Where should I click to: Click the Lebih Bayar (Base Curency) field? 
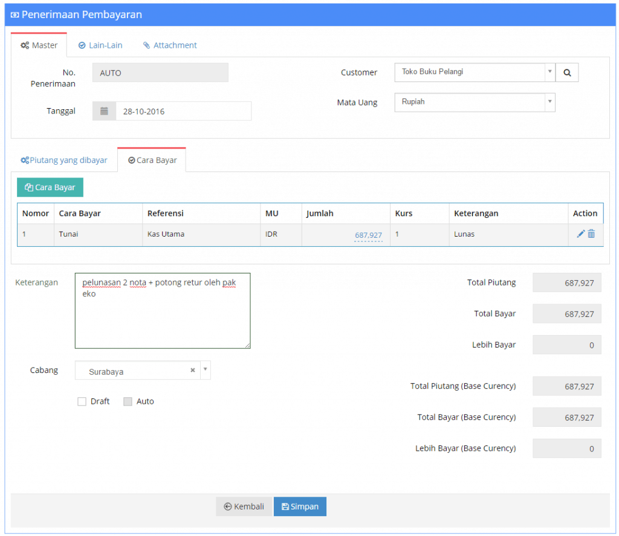pos(567,448)
